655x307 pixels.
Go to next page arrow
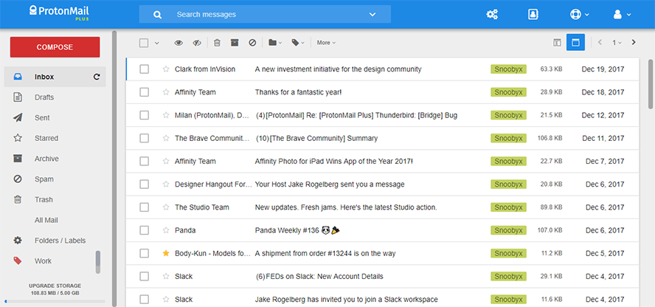634,43
